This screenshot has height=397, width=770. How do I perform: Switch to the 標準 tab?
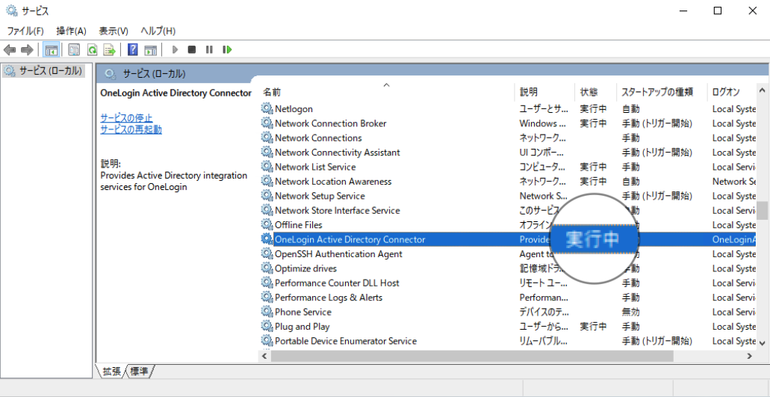(x=140, y=372)
